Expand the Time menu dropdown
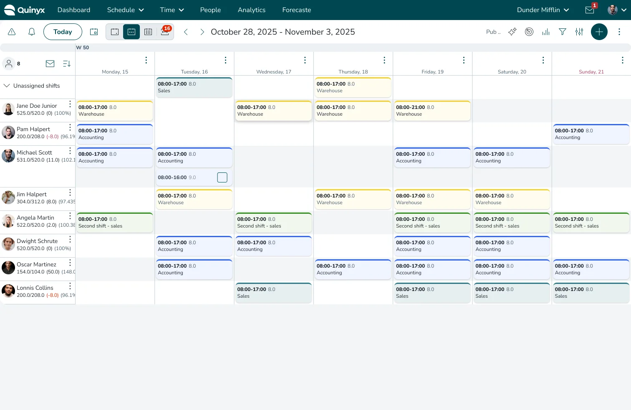 [172, 10]
